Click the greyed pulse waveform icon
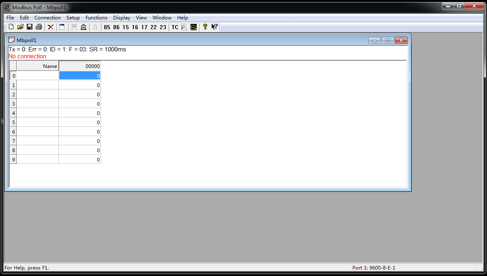Screen dimensions: 487x276 pos(95,27)
